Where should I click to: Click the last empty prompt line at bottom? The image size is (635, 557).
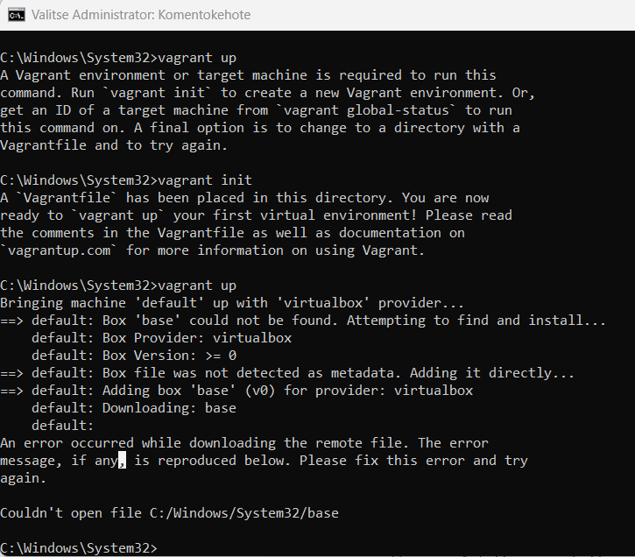[x=79, y=548]
